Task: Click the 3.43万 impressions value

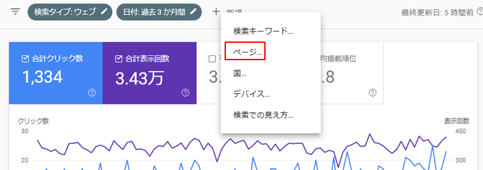Action: 139,78
